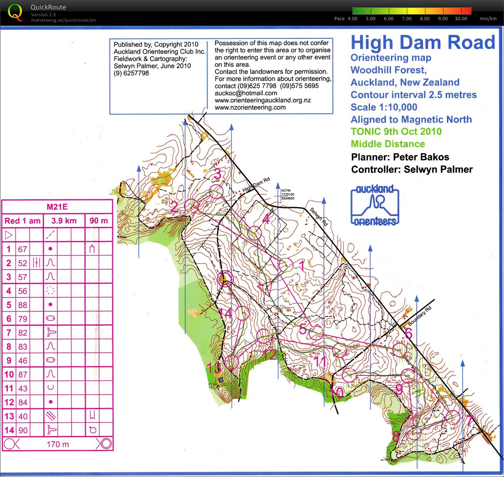Click dotted circle symbol in control row 4
The width and height of the screenshot is (504, 477).
point(50,290)
